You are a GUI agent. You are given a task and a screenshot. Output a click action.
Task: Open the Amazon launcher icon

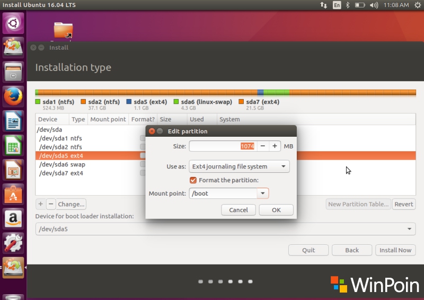click(x=13, y=218)
